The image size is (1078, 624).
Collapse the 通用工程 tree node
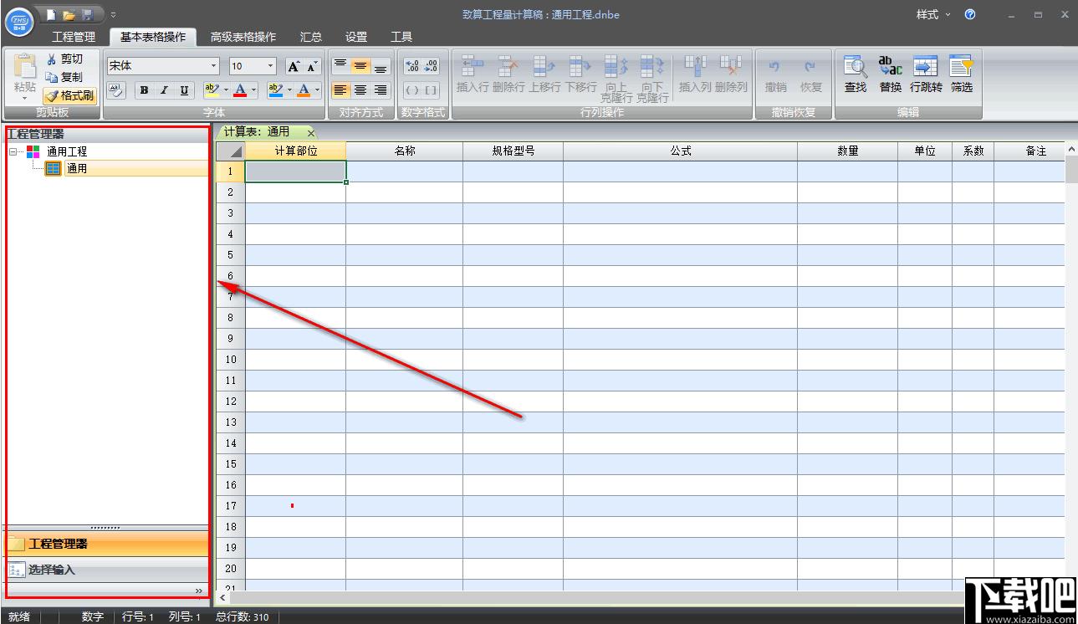13,151
